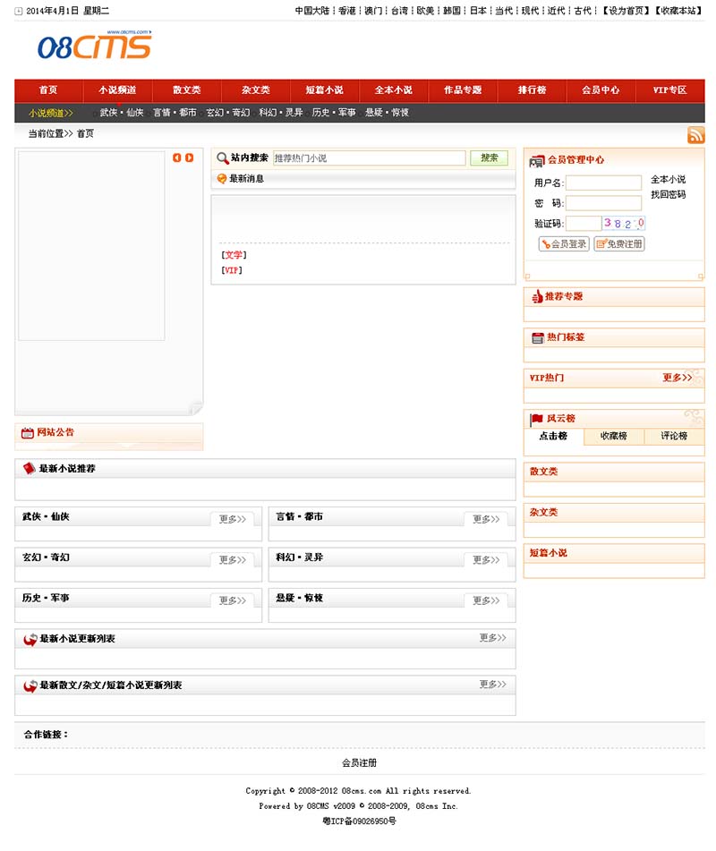Switch to the 收藏榜 tab

[613, 437]
